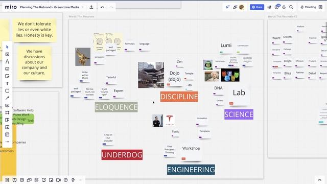The height and width of the screenshot is (184, 327).
Task: Go to Miro home via logo
Action: tap(11, 7)
